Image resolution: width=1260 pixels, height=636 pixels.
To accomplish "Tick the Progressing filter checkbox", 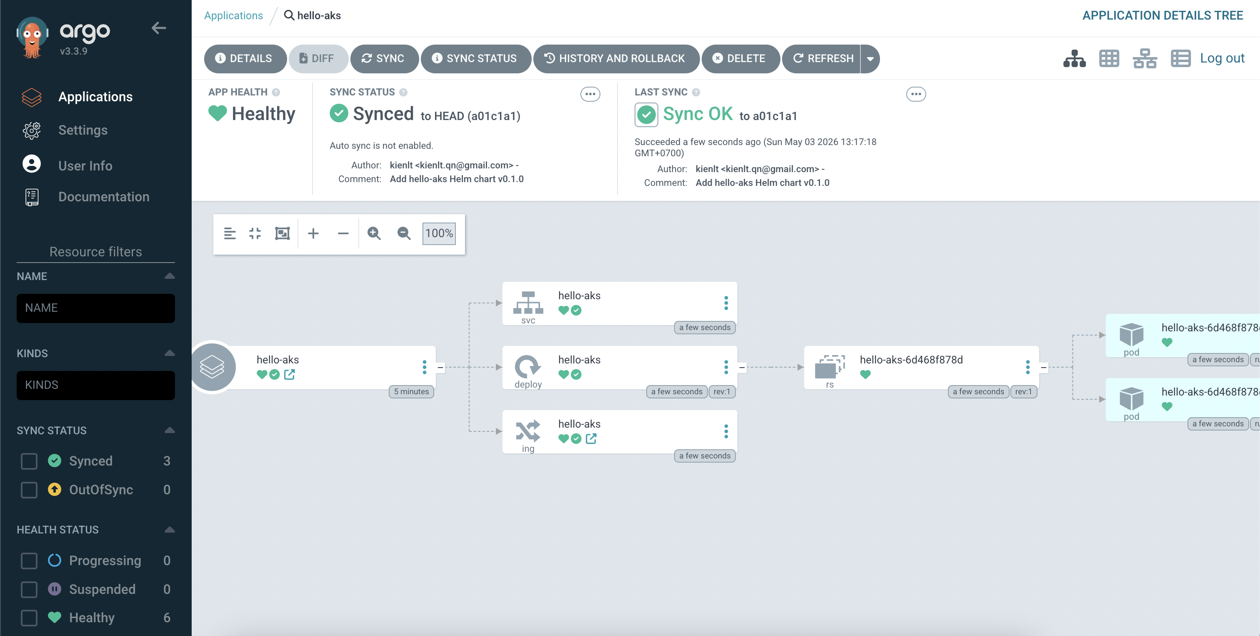I will (x=29, y=561).
